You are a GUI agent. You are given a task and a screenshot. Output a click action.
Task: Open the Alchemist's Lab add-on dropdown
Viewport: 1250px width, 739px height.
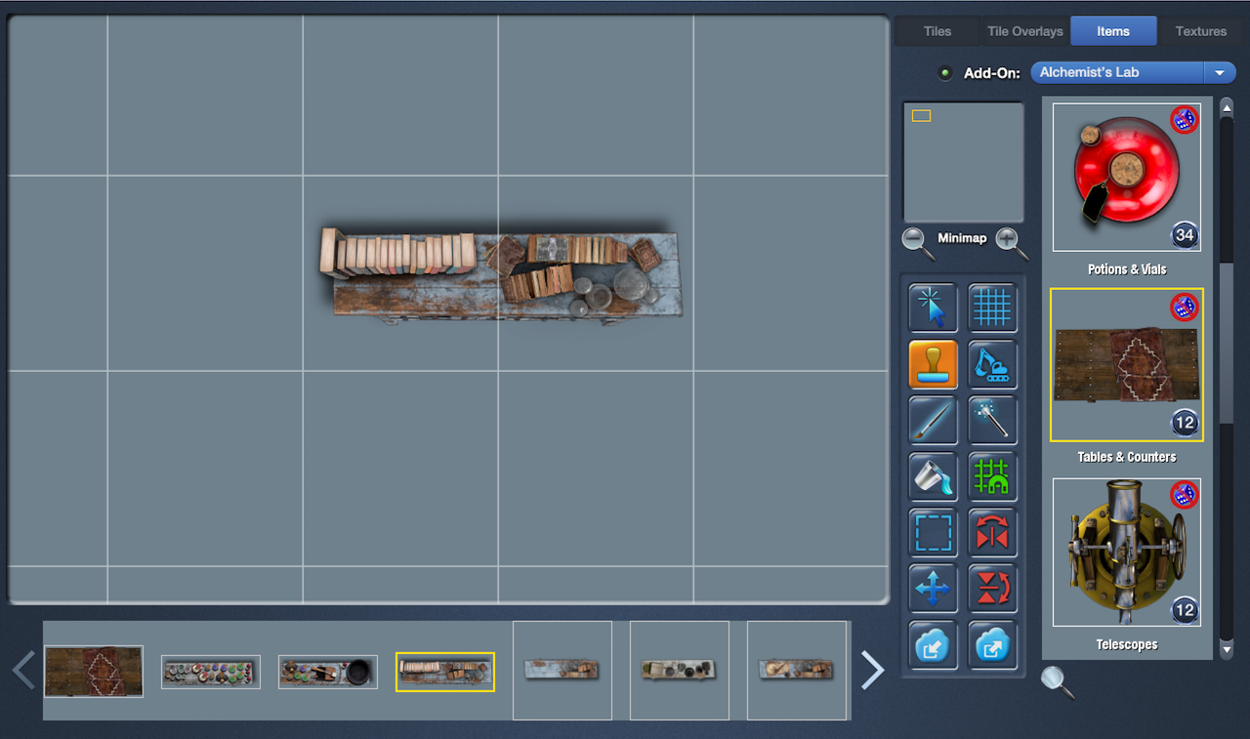point(1133,72)
